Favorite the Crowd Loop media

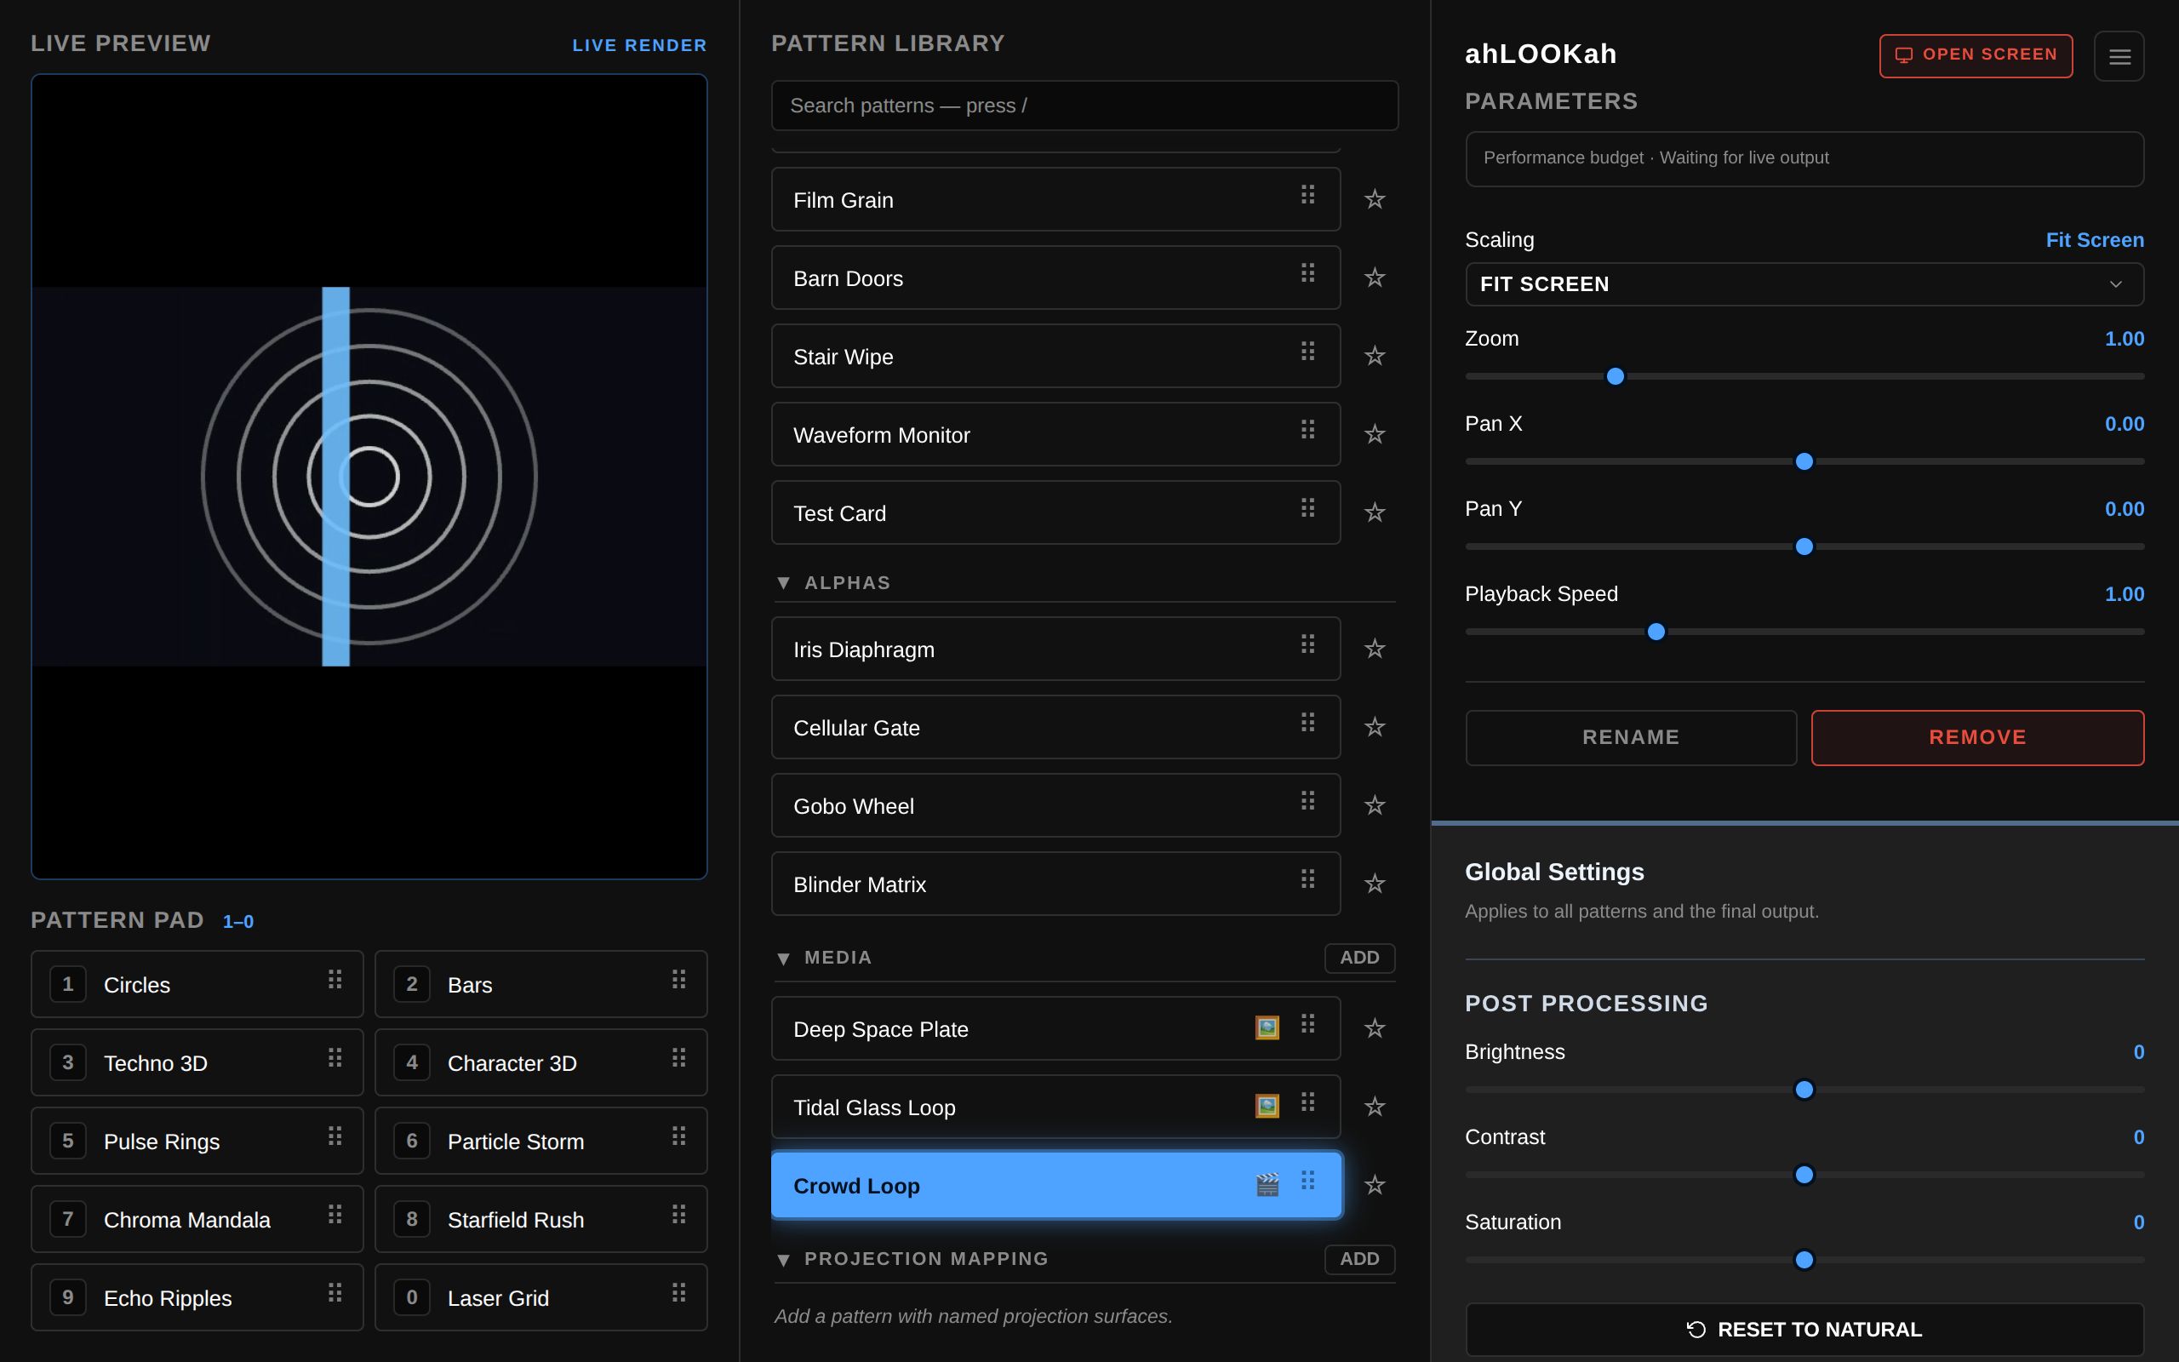(x=1374, y=1185)
